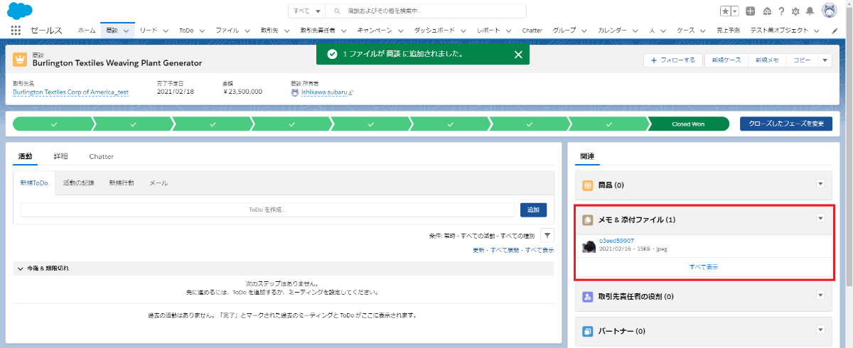Click the ToDo を作成 input field
Image resolution: width=853 pixels, height=348 pixels.
(x=268, y=210)
